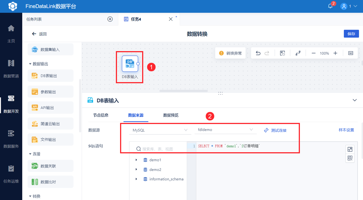Zoom in with the plus icon
Viewport: 363px width, 200px height.
(x=335, y=53)
